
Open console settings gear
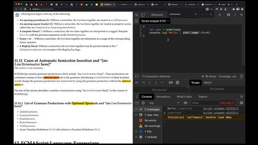click(241, 103)
